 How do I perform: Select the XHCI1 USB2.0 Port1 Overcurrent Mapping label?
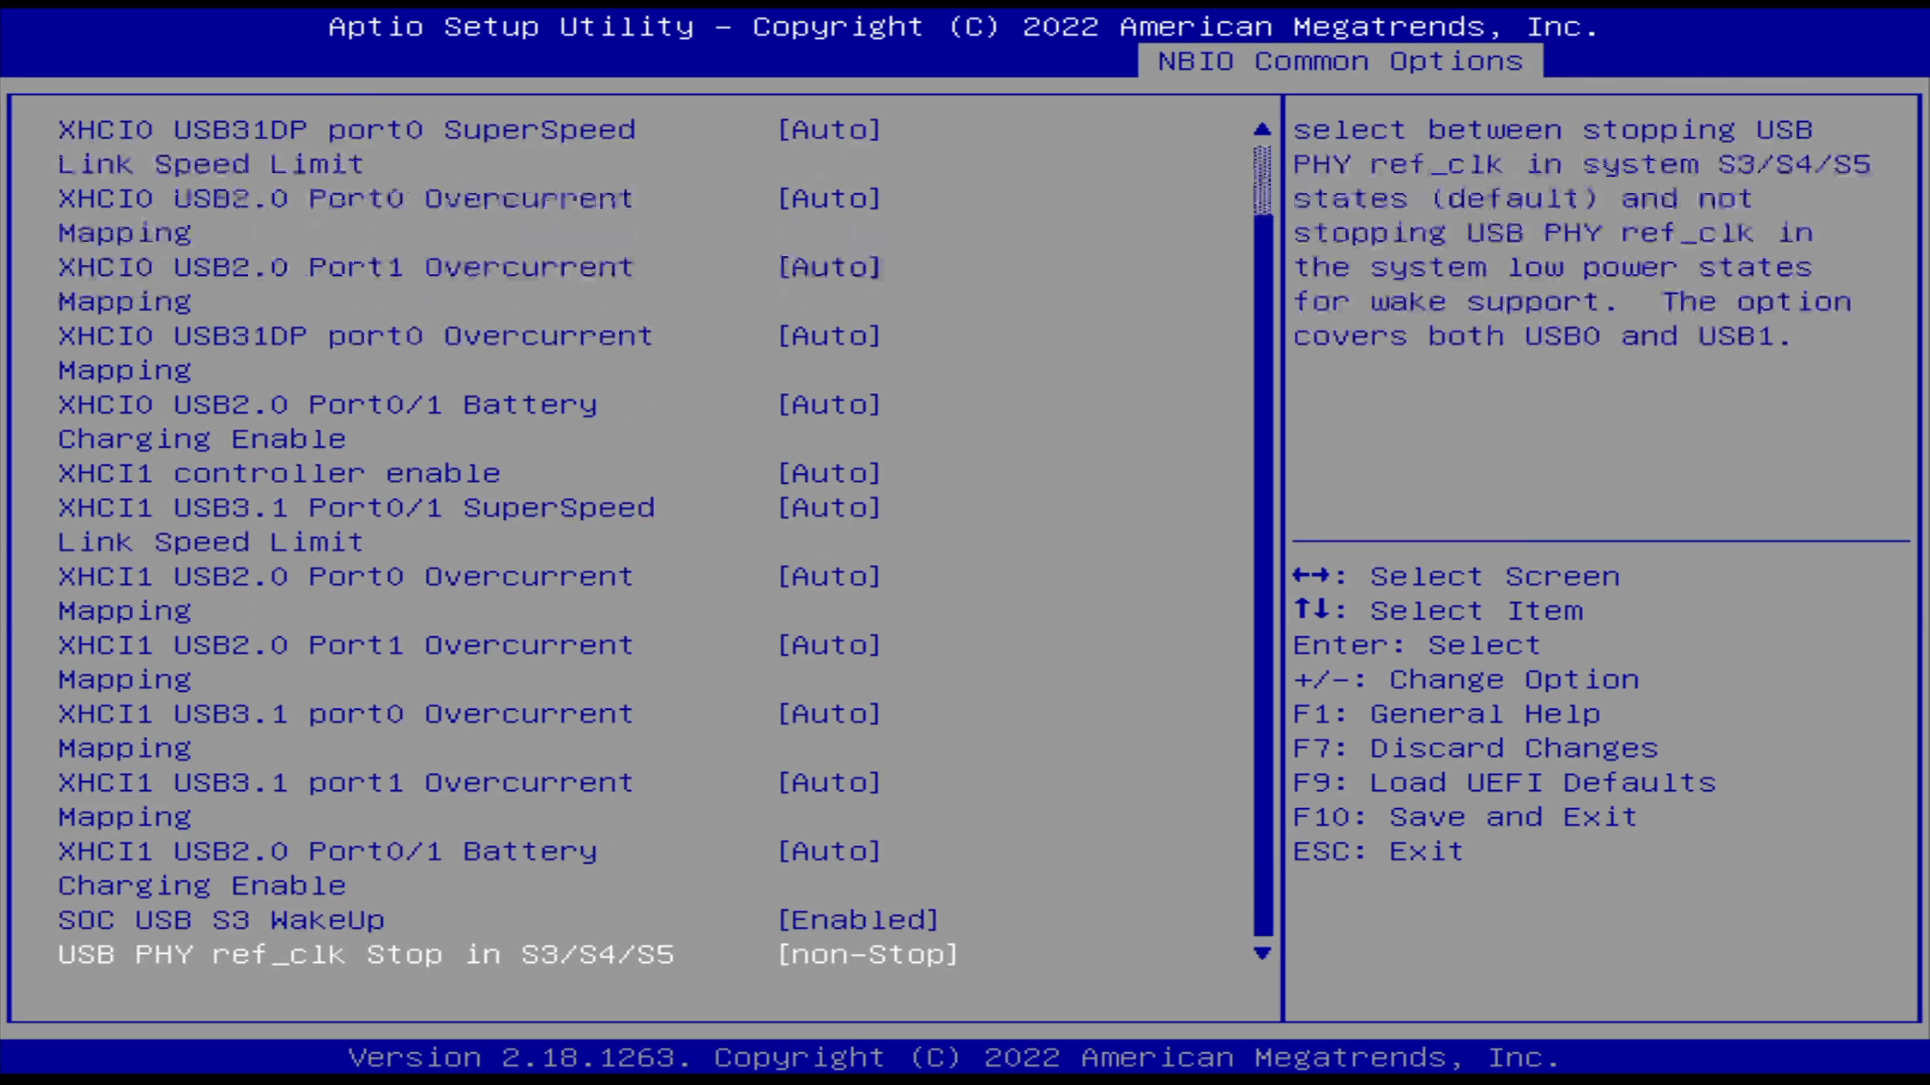pyautogui.click(x=346, y=663)
